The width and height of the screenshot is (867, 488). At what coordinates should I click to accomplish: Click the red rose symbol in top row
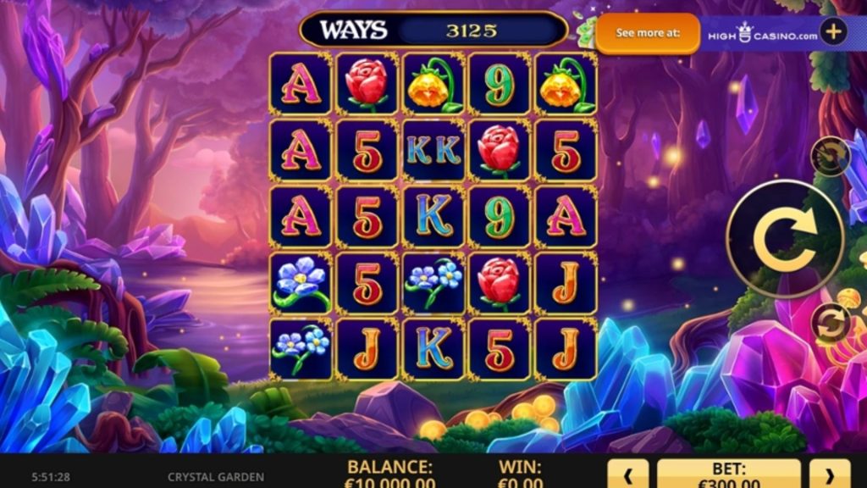pyautogui.click(x=367, y=84)
